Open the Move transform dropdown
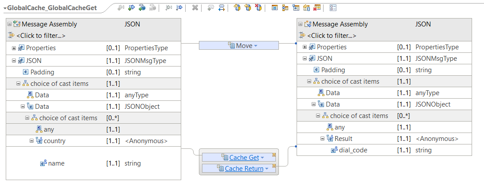Screen dimensions: 484x192 click(x=255, y=46)
